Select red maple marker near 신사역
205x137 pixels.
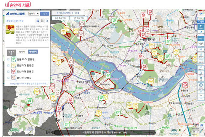tap(185, 85)
